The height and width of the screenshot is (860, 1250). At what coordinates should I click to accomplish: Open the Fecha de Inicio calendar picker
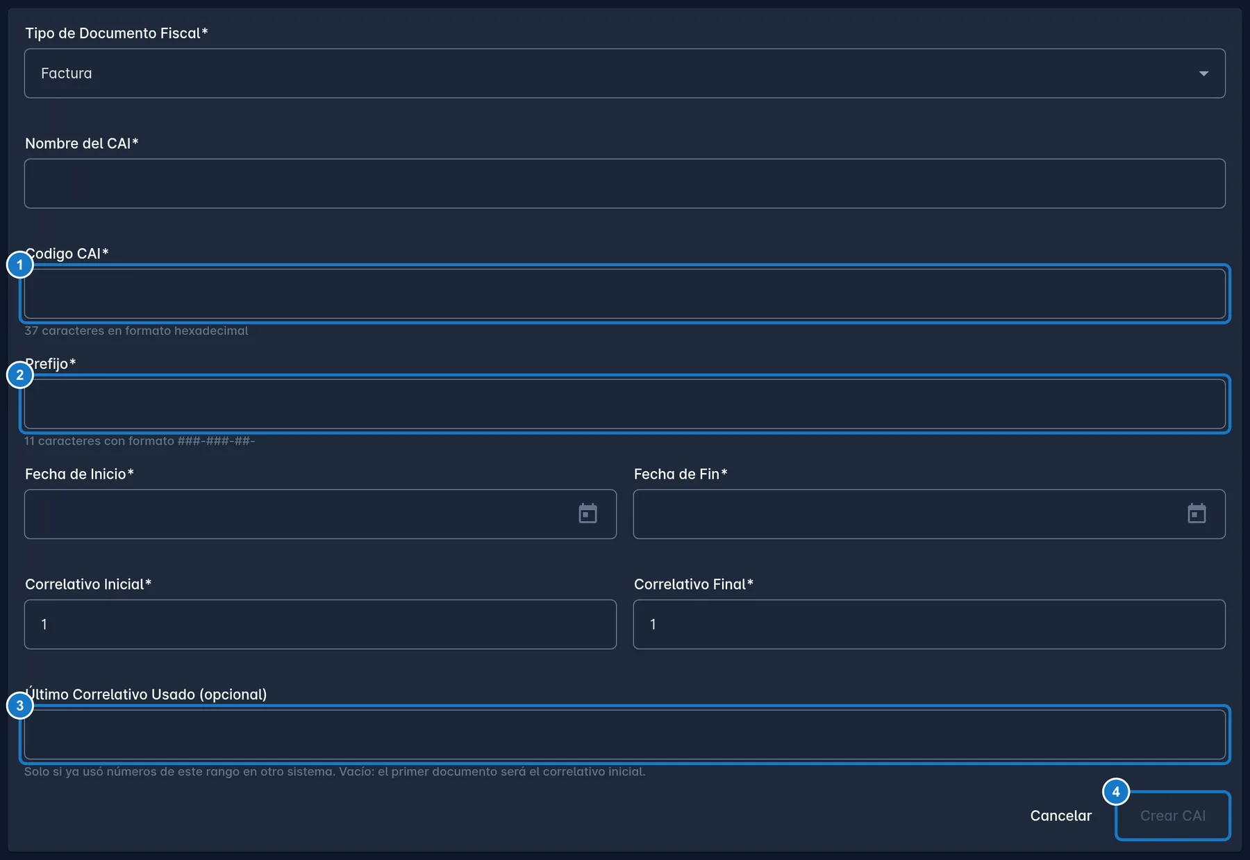[587, 514]
